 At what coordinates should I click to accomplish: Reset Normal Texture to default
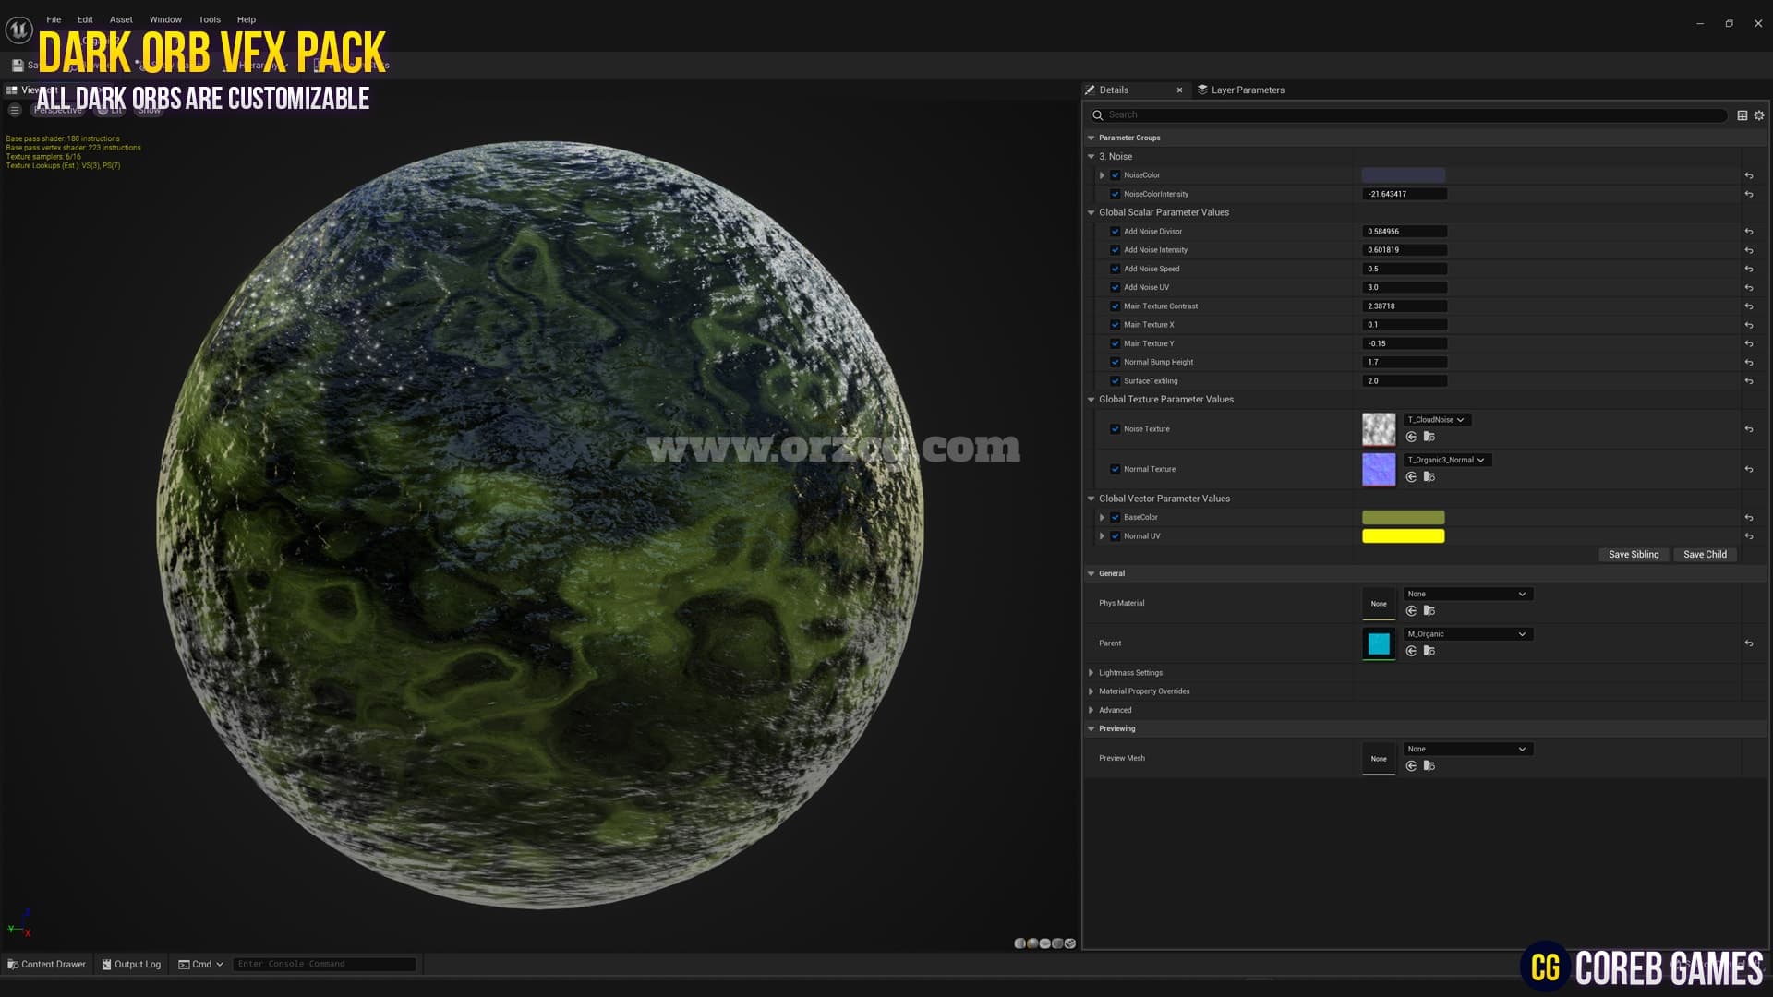(1748, 469)
